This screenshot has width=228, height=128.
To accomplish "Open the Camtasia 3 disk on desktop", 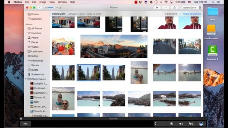I will pyautogui.click(x=212, y=53).
